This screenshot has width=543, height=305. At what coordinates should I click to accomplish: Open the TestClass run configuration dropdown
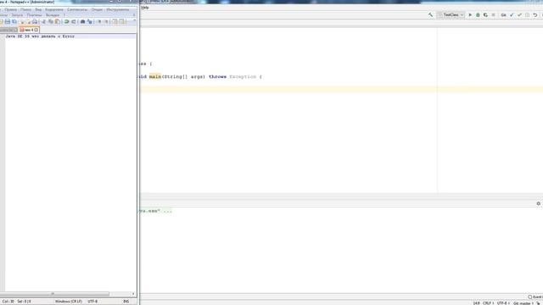click(451, 15)
